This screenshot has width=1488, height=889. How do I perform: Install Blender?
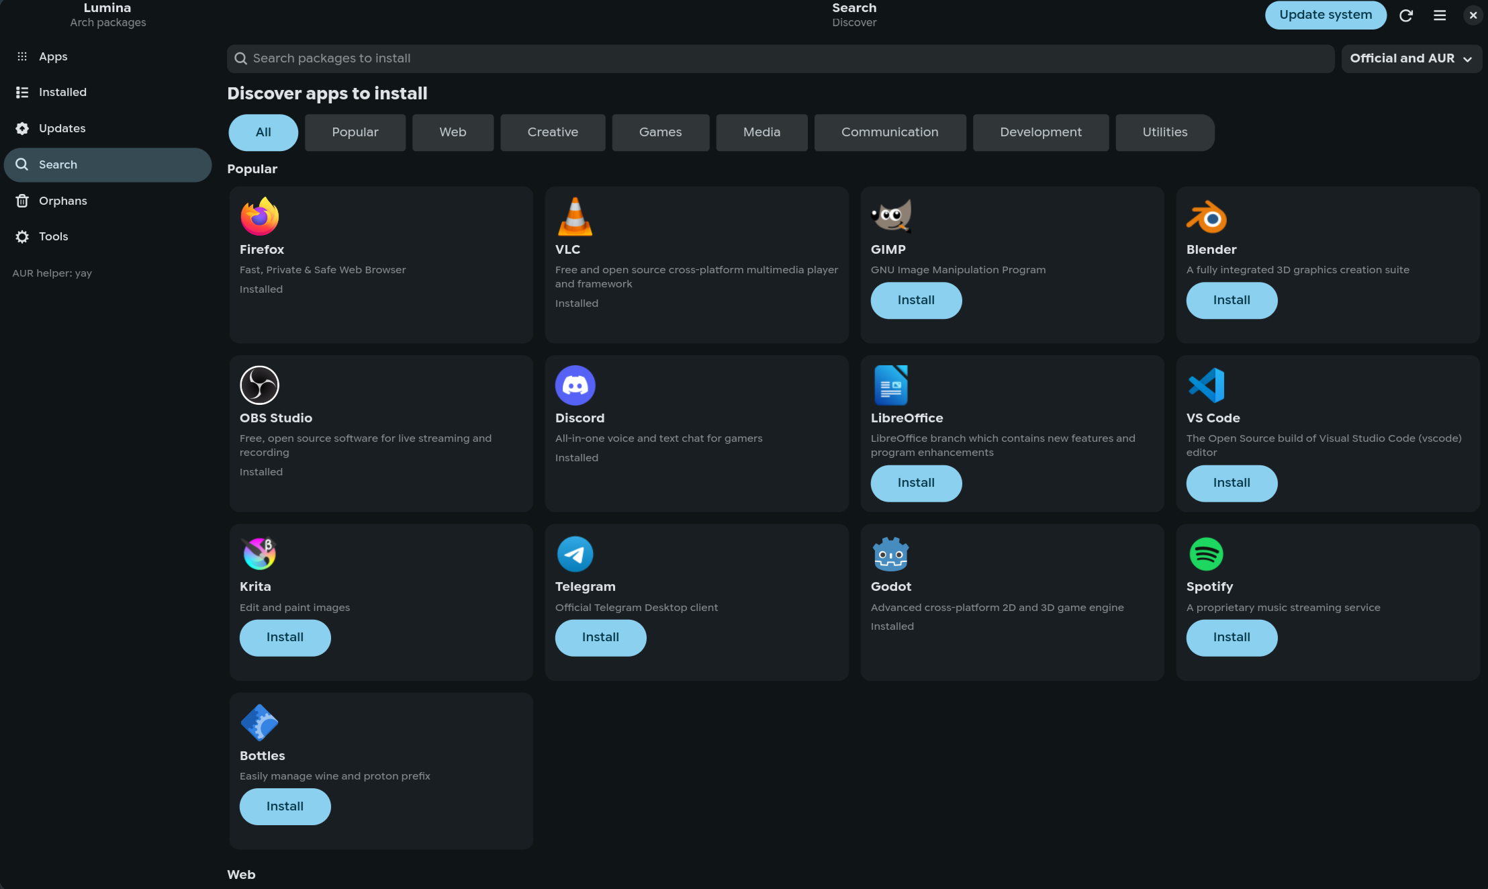coord(1231,300)
